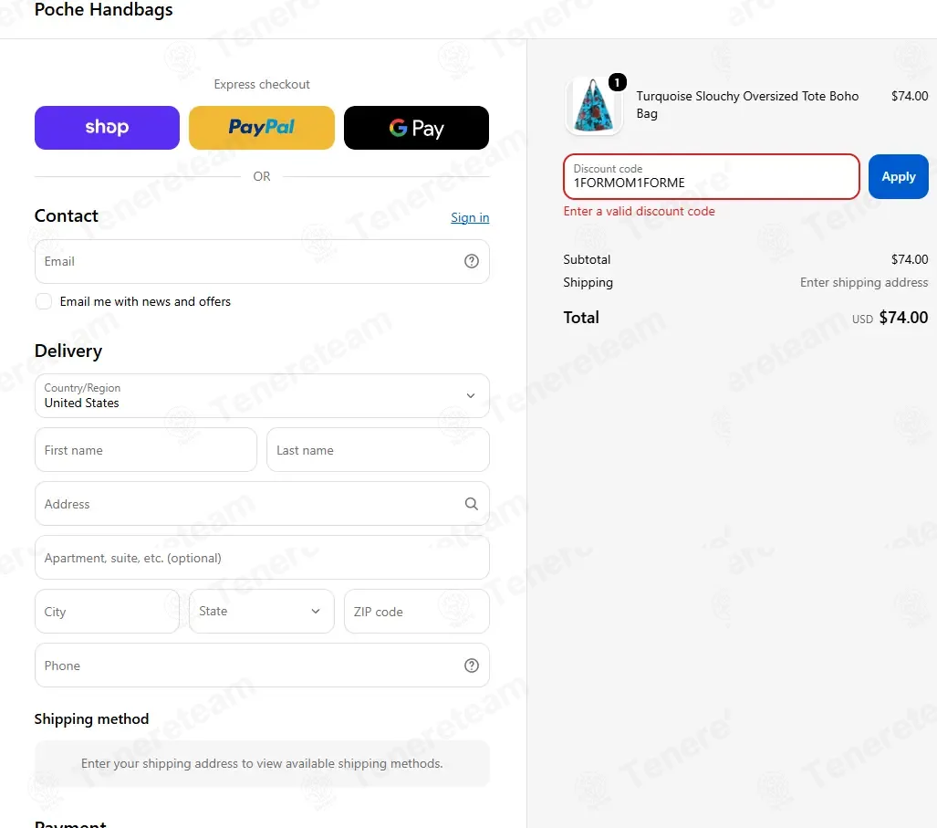Follow the Sign in link
Viewport: 937px width, 828px height.
[x=470, y=217]
